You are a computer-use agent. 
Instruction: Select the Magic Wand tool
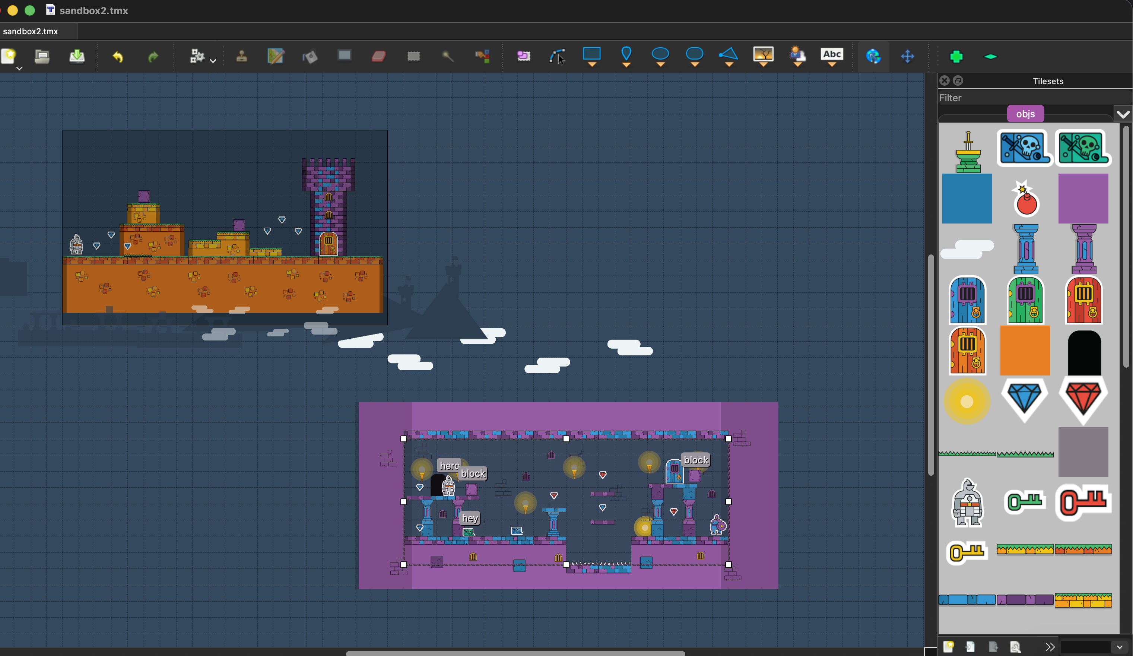click(447, 56)
